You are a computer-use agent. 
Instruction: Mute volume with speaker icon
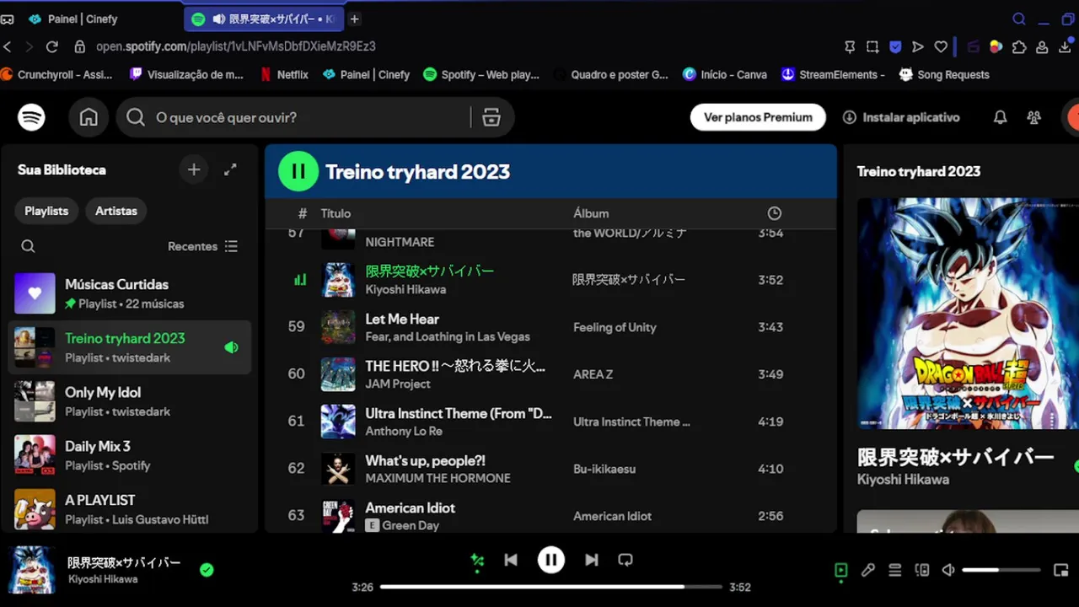click(x=948, y=571)
